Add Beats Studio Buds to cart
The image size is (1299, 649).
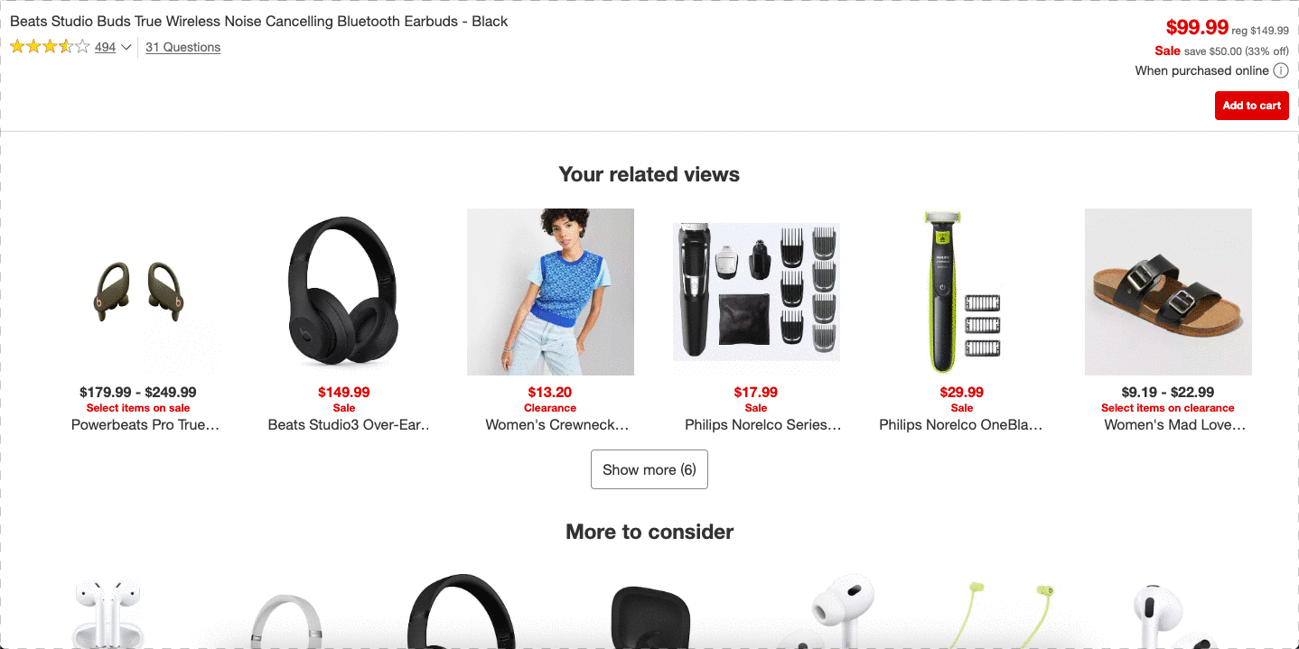1251,106
